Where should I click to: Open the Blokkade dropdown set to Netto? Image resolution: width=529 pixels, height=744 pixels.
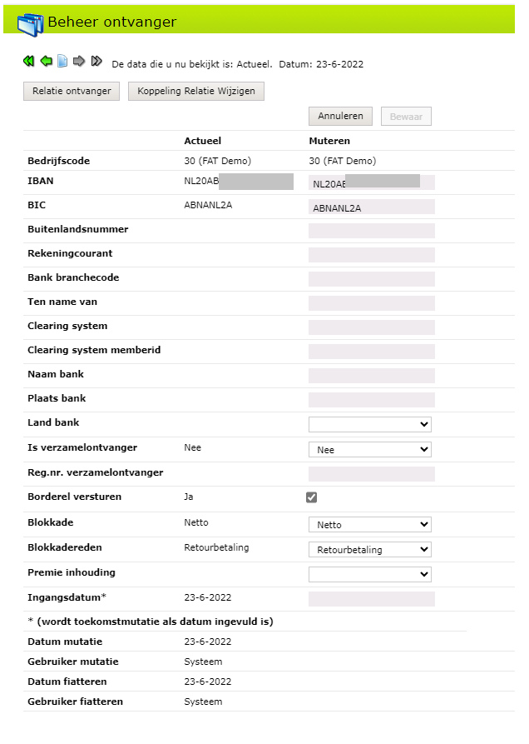click(370, 525)
